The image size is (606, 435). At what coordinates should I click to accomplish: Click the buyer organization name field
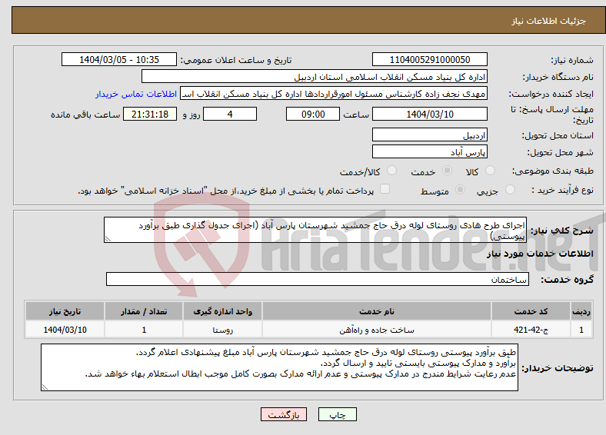coord(315,77)
